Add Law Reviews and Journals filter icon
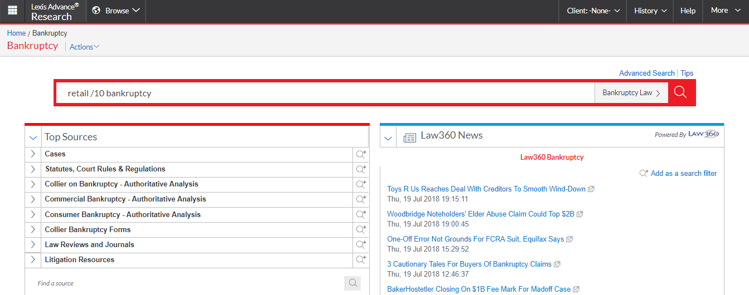 pos(361,244)
